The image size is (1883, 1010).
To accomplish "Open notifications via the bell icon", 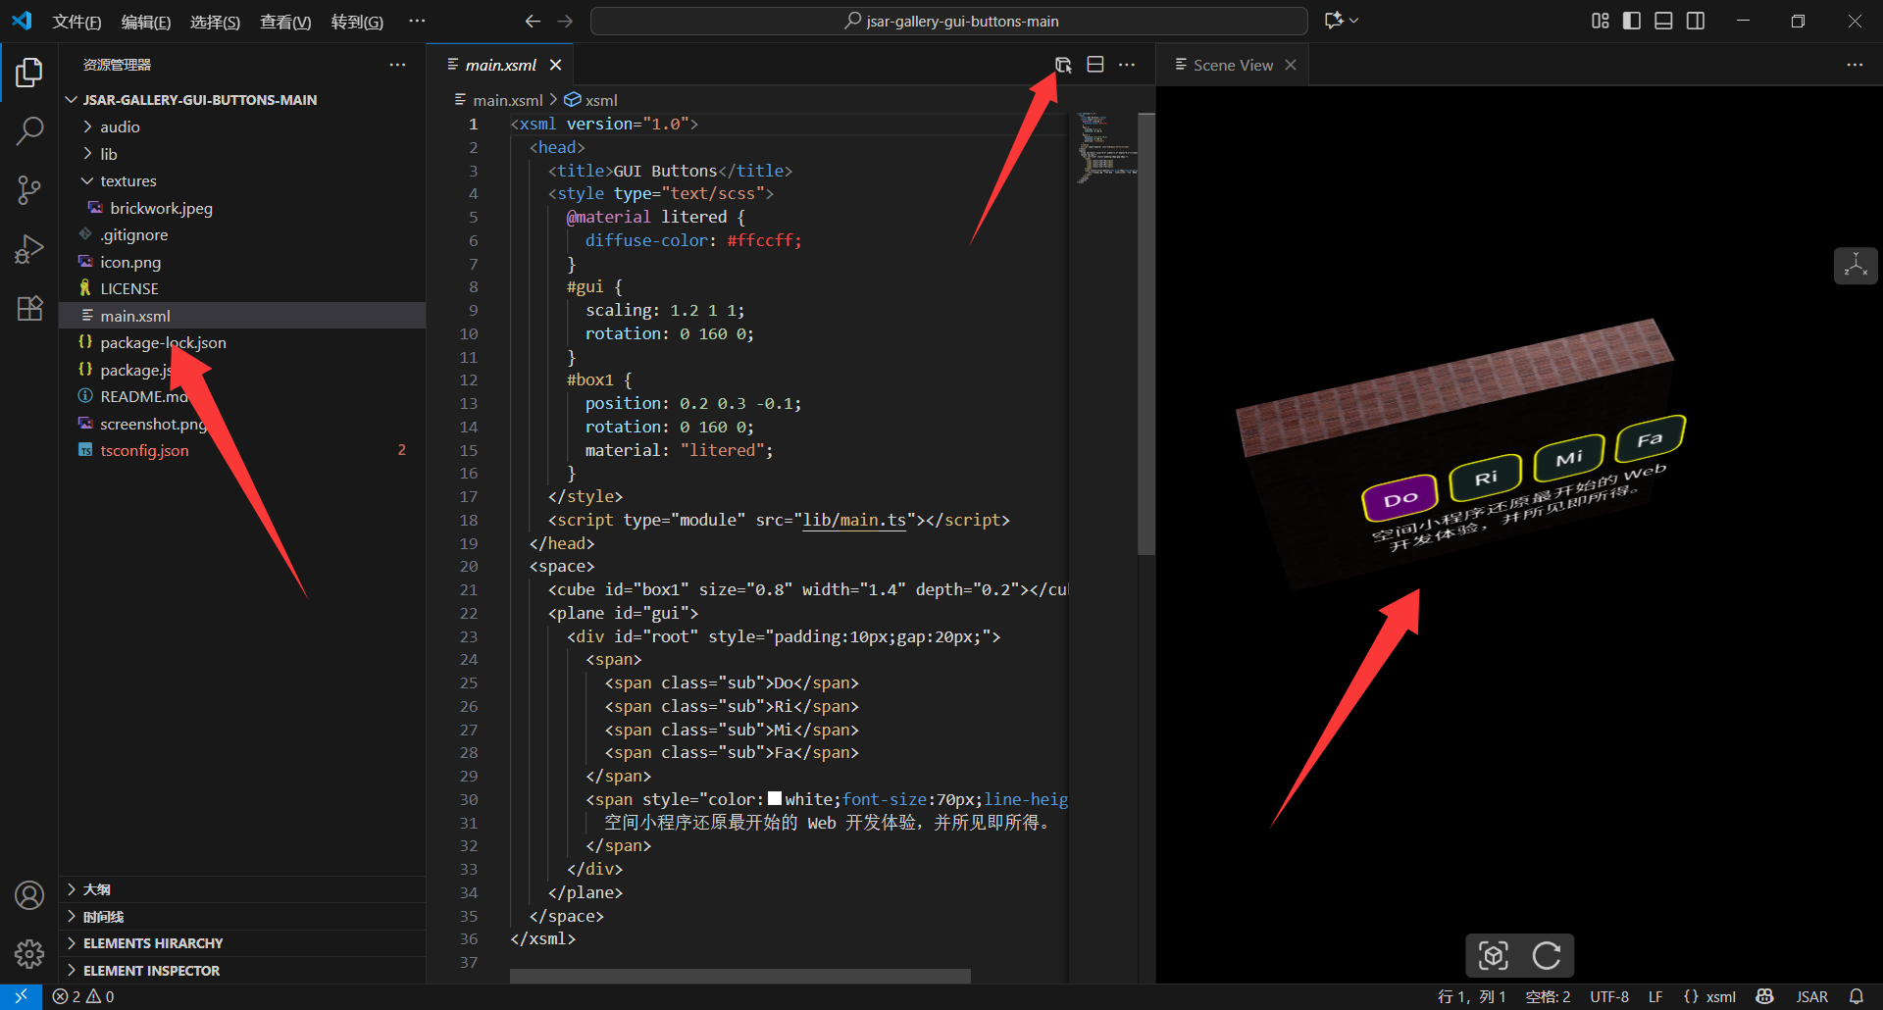I will click(x=1856, y=996).
